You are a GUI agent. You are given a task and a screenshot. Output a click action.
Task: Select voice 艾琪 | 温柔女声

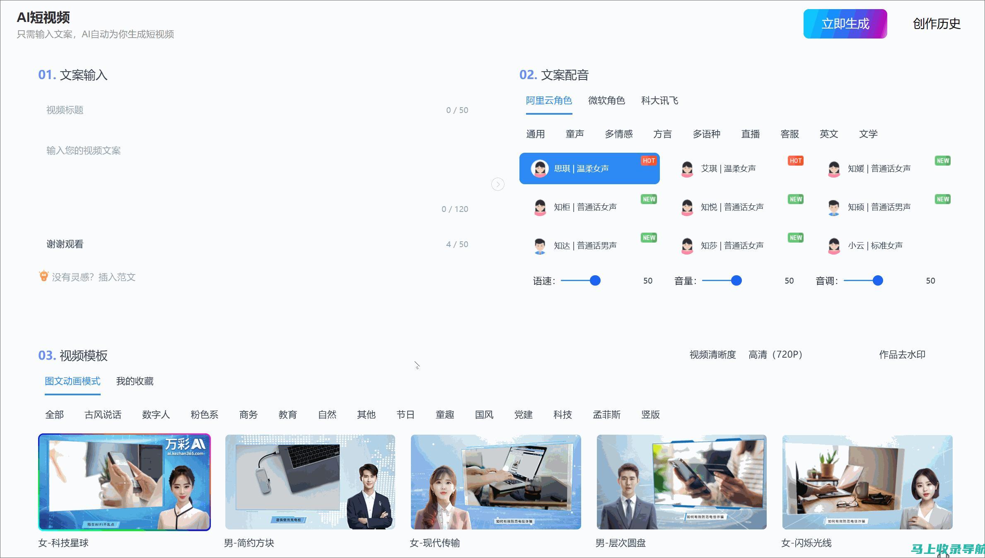(736, 168)
